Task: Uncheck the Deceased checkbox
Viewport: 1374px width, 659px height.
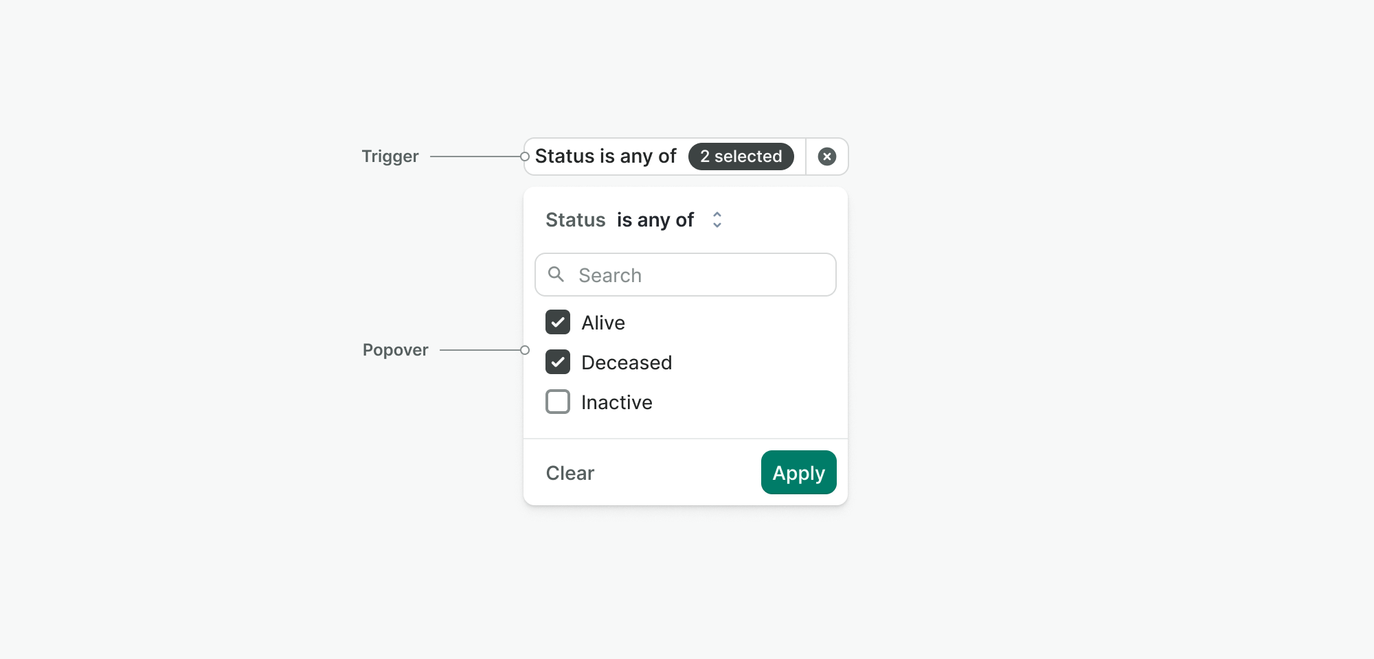Action: (558, 362)
